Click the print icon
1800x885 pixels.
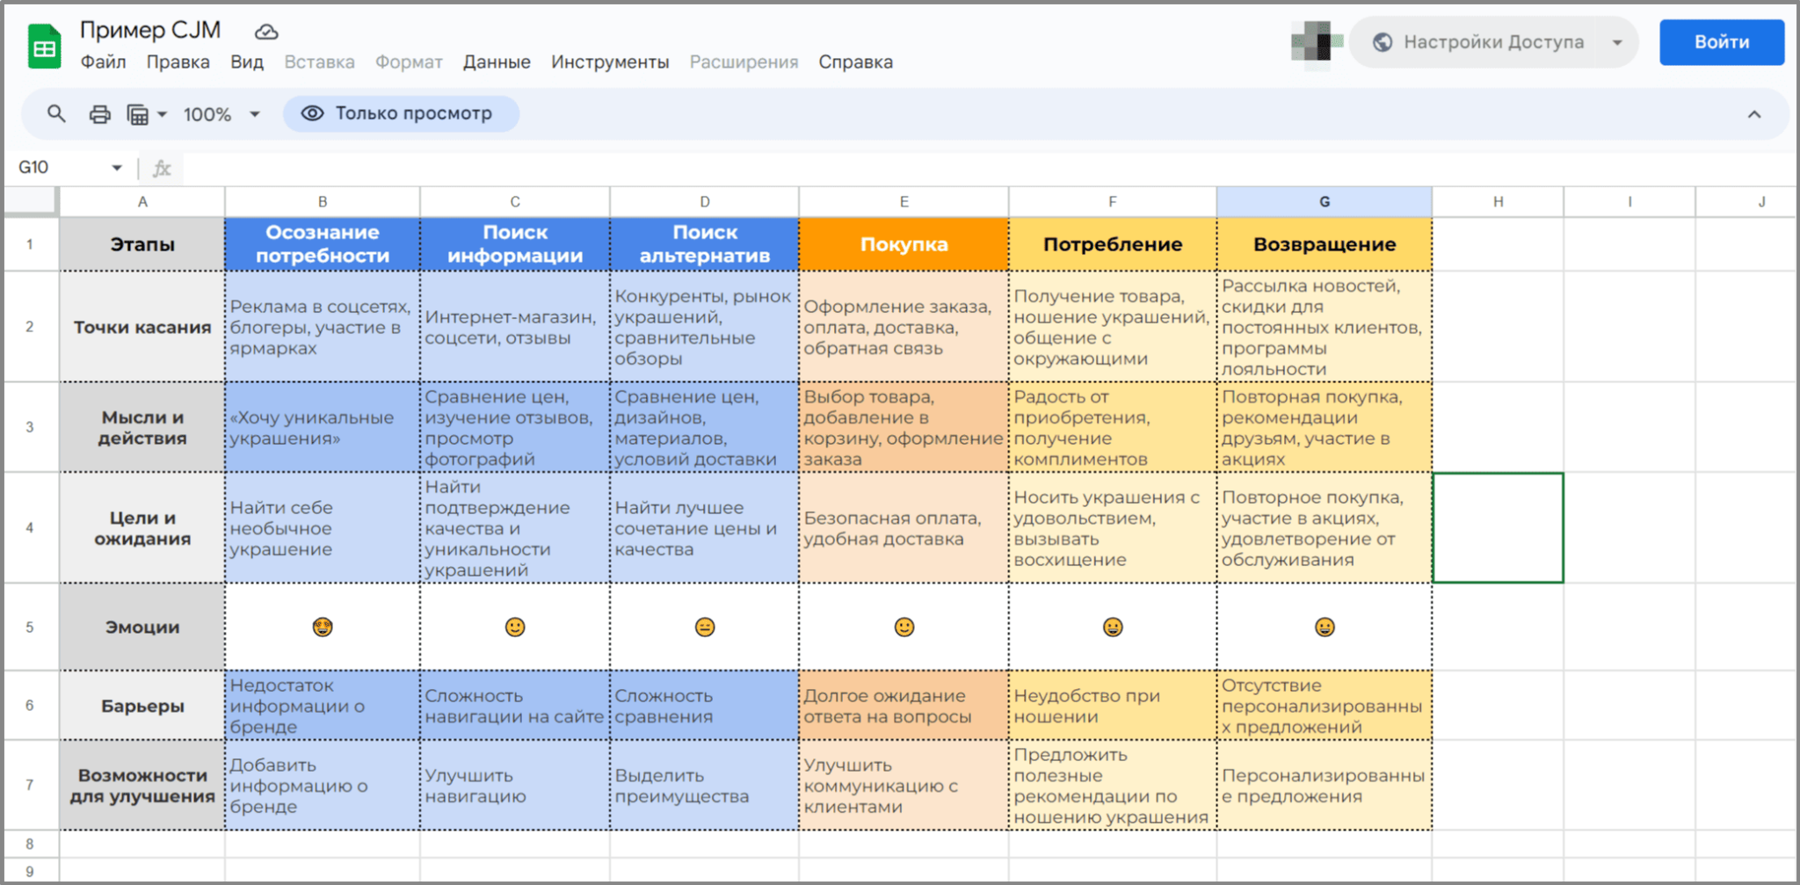pyautogui.click(x=98, y=113)
